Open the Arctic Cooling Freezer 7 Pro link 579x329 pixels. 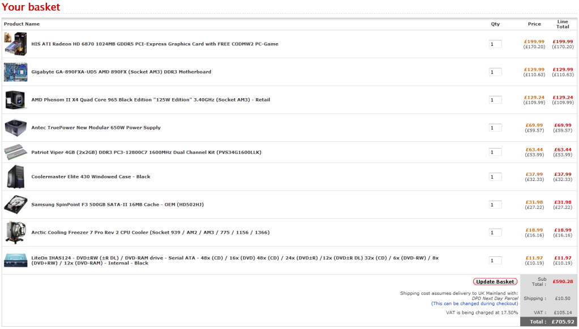tap(150, 233)
